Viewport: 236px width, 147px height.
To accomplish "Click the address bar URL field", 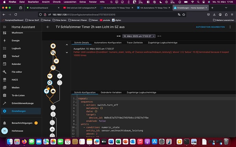I will coord(112,15).
